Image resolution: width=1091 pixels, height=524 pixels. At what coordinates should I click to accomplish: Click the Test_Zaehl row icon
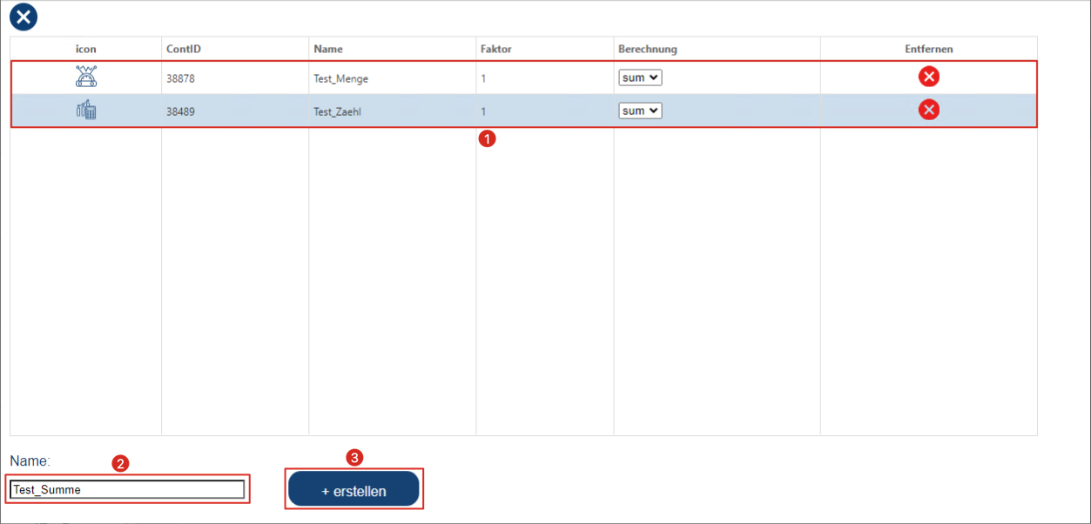[x=86, y=111]
